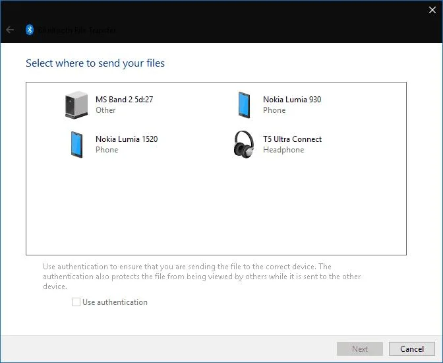Viewport: 443px width, 363px height.
Task: Click the 'MS Band 2 5d:27' device name
Action: click(125, 100)
